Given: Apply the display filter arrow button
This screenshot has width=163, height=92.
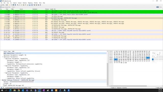Looking at the screenshot, I should pos(158,7).
